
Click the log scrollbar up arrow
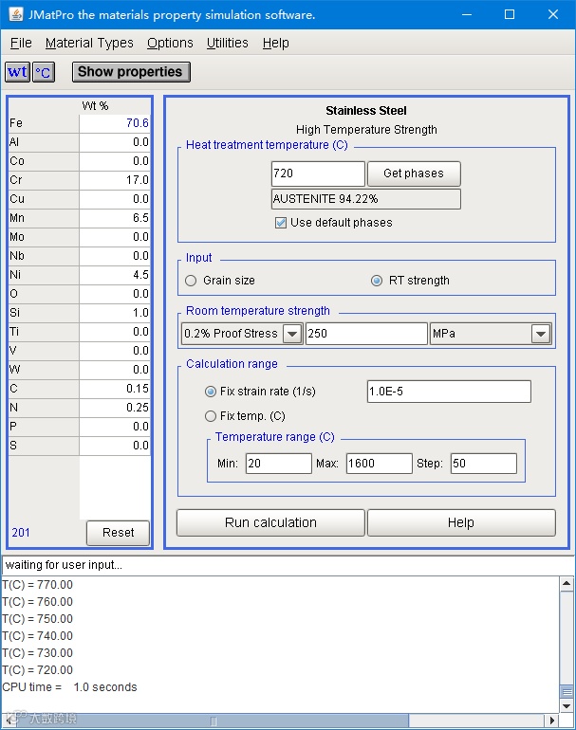pyautogui.click(x=567, y=584)
